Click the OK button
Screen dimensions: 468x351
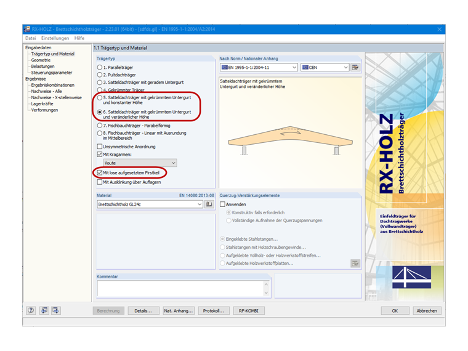coord(395,311)
